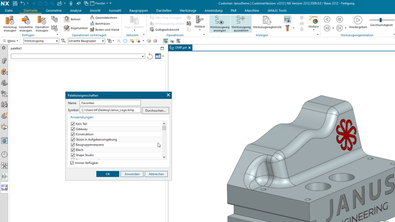395x222 pixels.
Task: Open the settings gear in resource bar
Action: coord(4,48)
